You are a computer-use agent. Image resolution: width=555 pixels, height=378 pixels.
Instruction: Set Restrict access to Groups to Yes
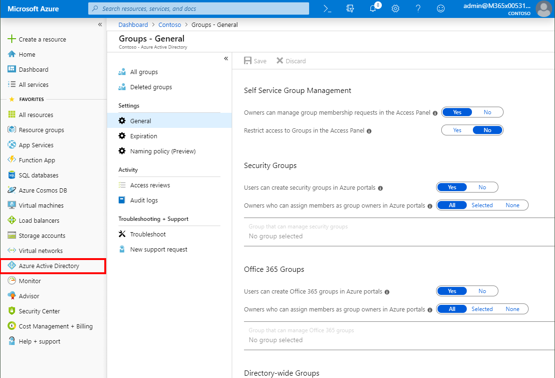457,130
